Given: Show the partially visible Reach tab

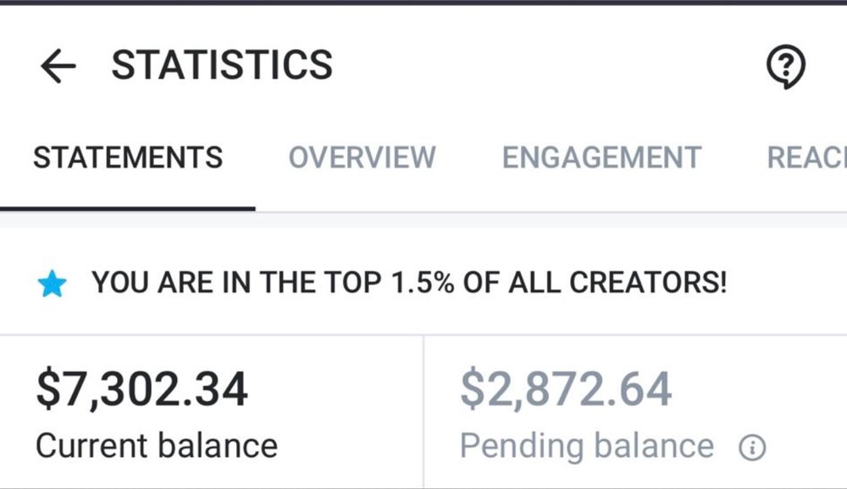Looking at the screenshot, I should click(806, 157).
